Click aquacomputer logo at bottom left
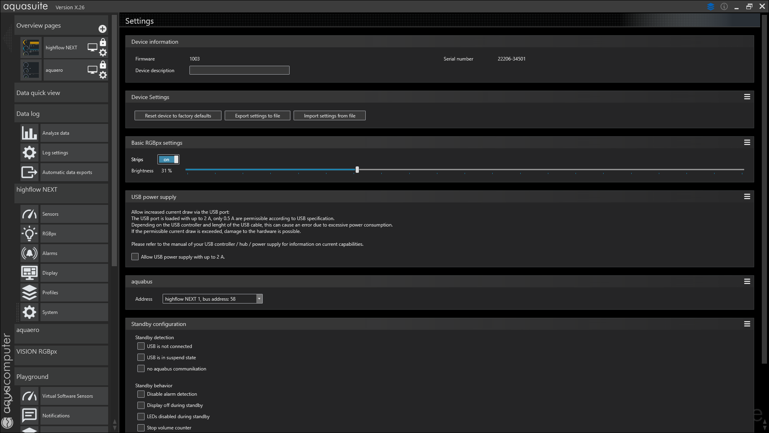Viewport: 769px width, 433px height. point(7,423)
